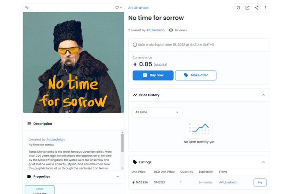Open the Art Ukrainian collection link
This screenshot has width=292, height=194.
coord(138,8)
